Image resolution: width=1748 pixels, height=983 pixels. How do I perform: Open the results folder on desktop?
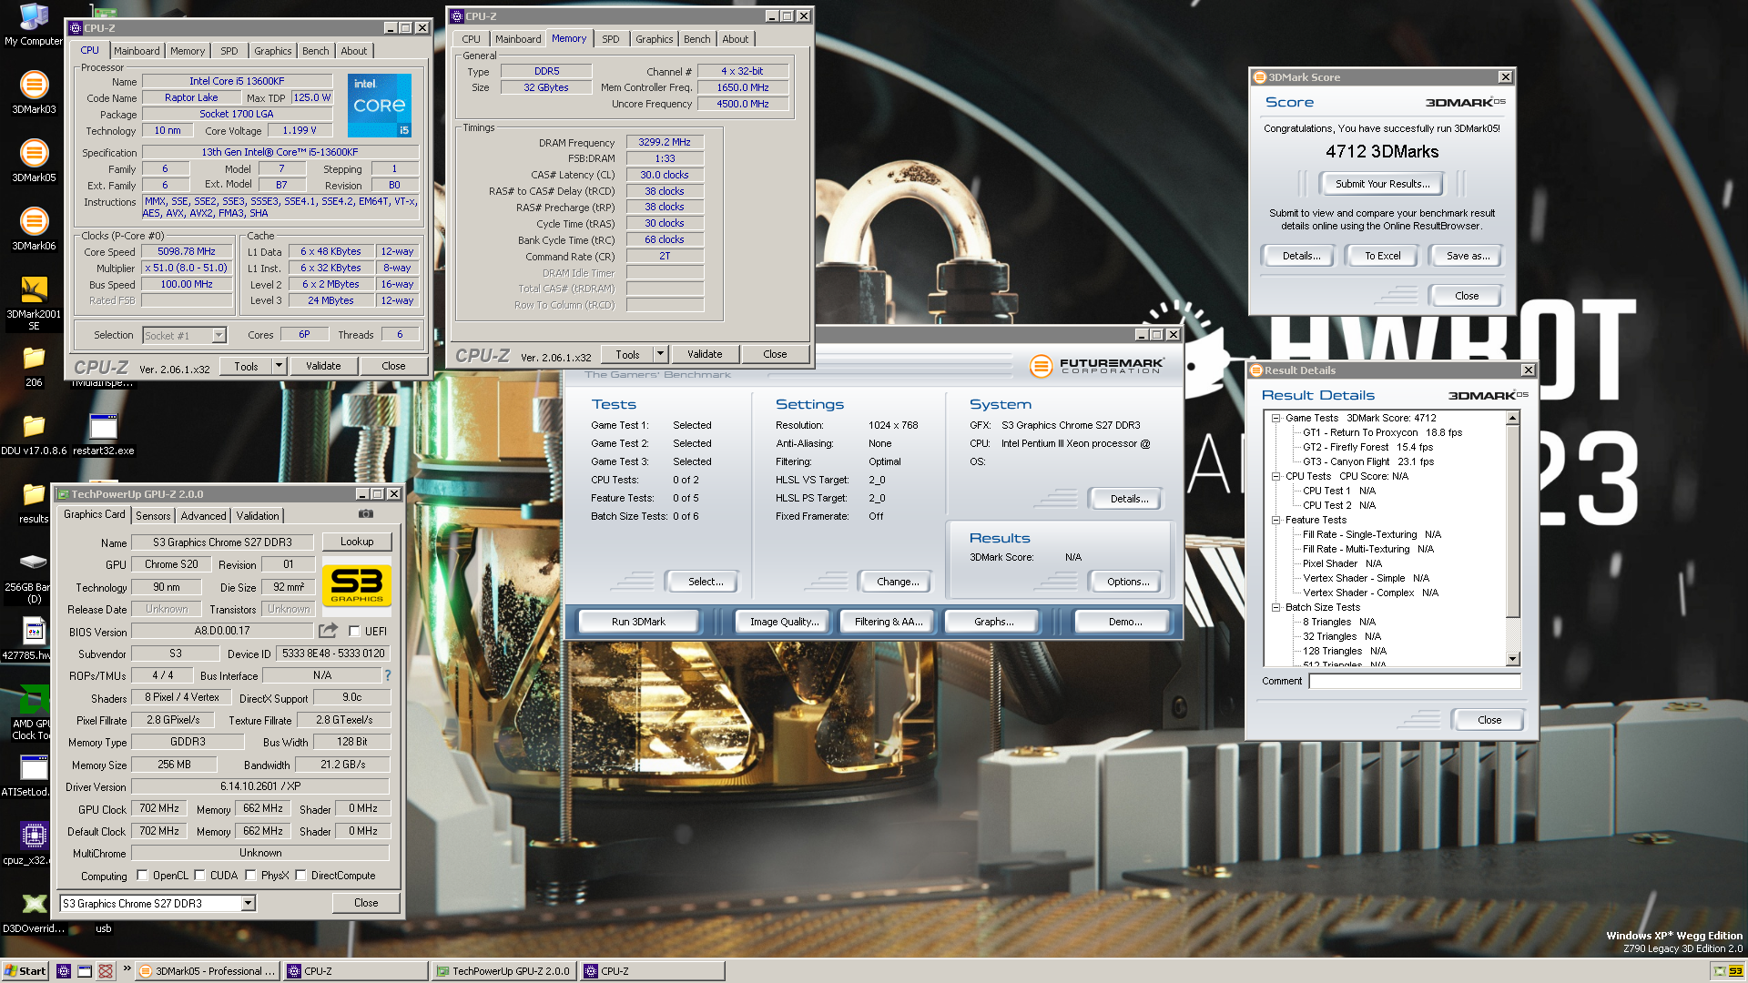34,502
